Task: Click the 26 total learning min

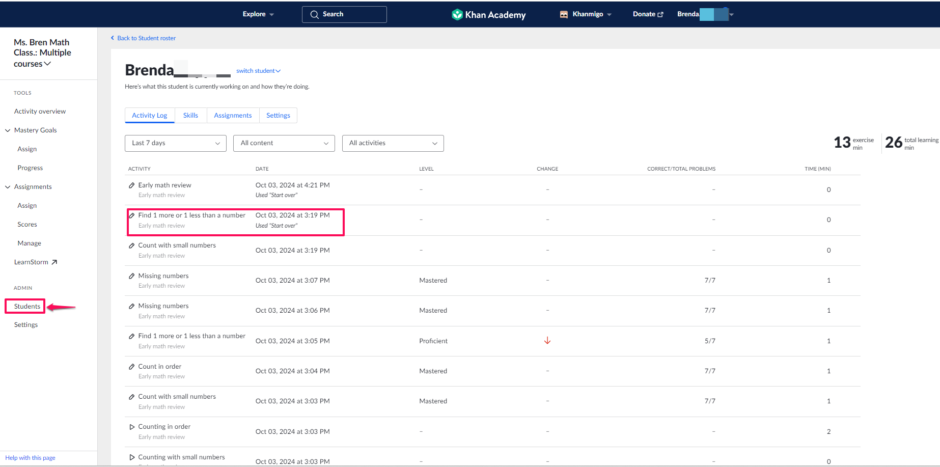Action: click(x=911, y=143)
